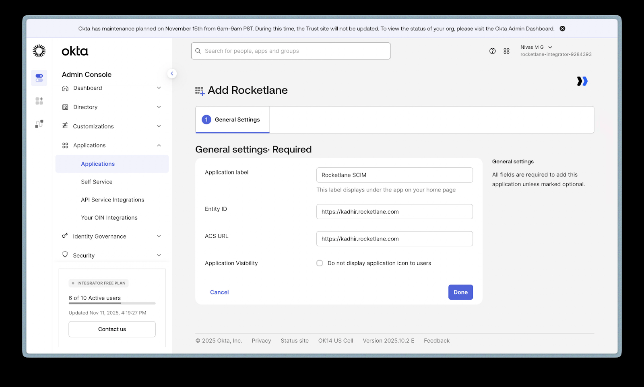Screen dimensions: 644x387
Task: Click the okta wordmark logo
Action: [x=75, y=51]
